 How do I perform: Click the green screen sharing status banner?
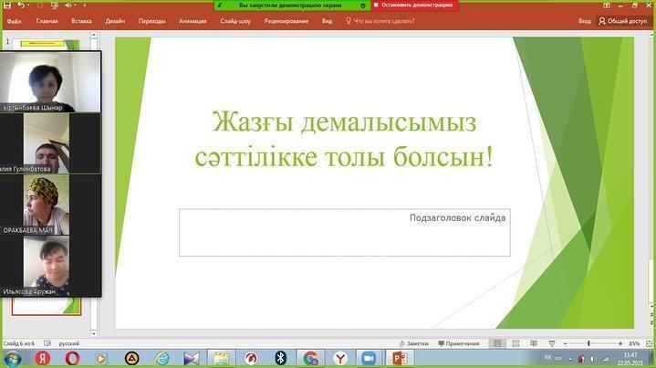(x=292, y=5)
